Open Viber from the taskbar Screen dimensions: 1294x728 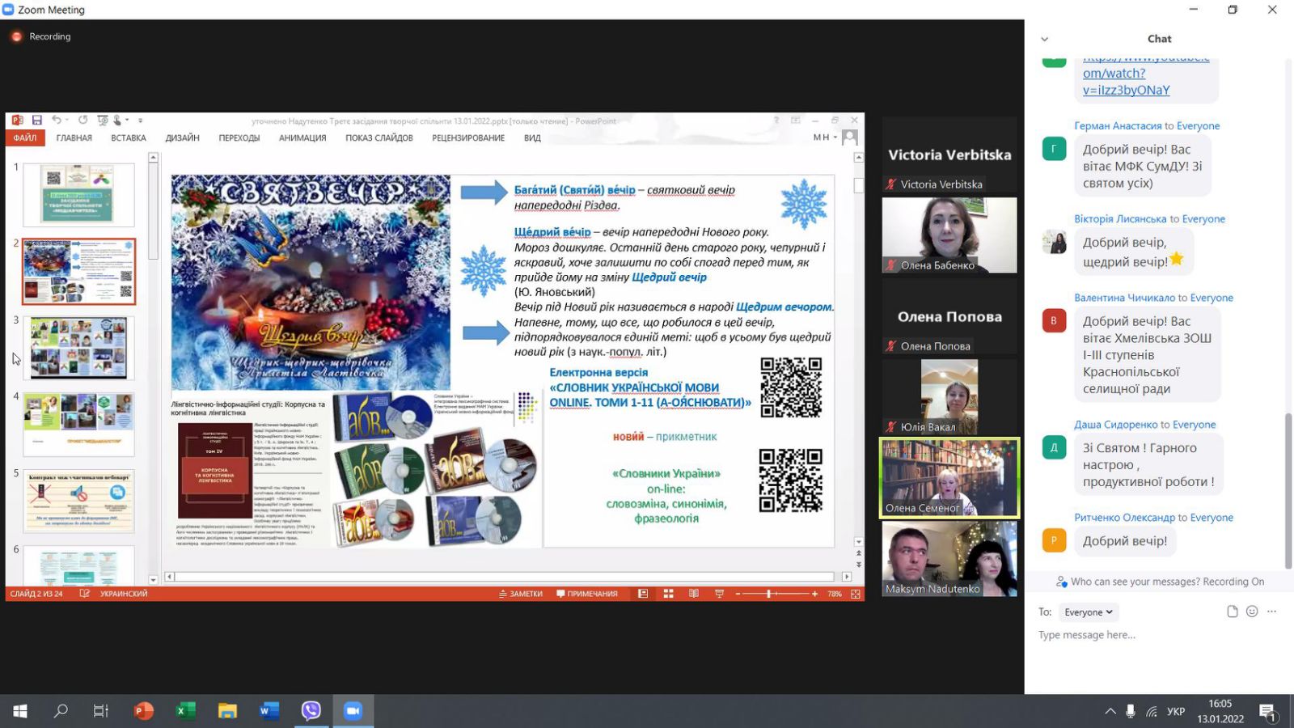[311, 711]
